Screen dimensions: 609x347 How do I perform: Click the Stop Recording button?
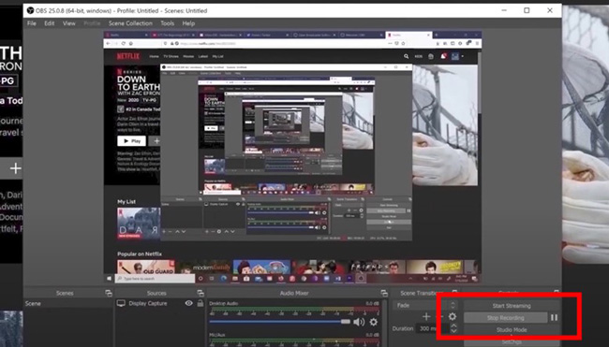[x=505, y=317]
